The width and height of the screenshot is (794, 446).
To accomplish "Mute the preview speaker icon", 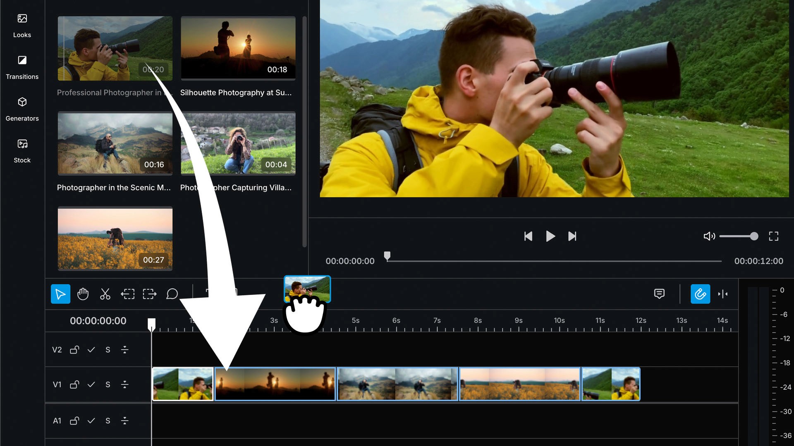I will pyautogui.click(x=709, y=236).
